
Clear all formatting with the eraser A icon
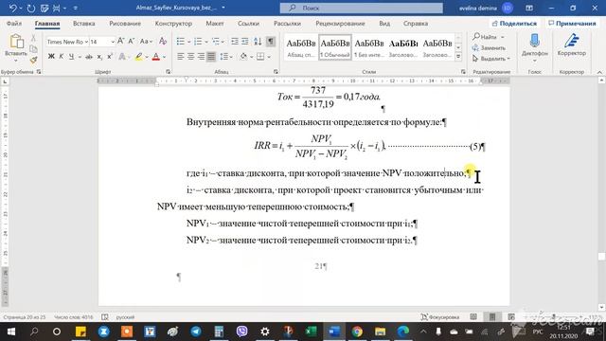[163, 41]
